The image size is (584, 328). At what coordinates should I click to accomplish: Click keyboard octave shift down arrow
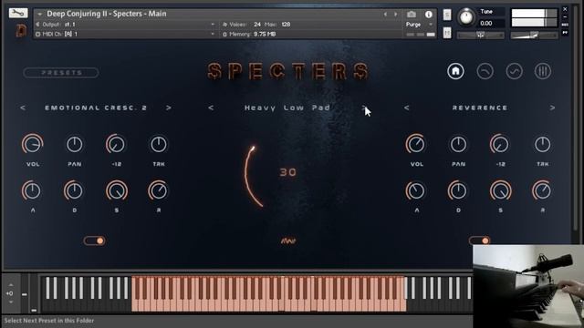tap(10, 302)
